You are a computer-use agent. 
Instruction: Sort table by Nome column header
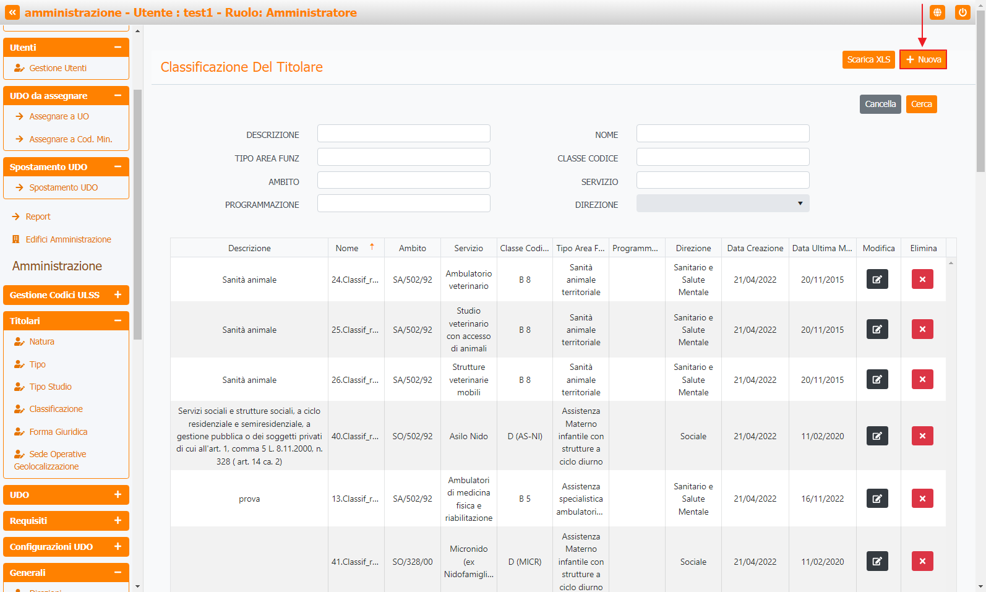[x=347, y=248]
